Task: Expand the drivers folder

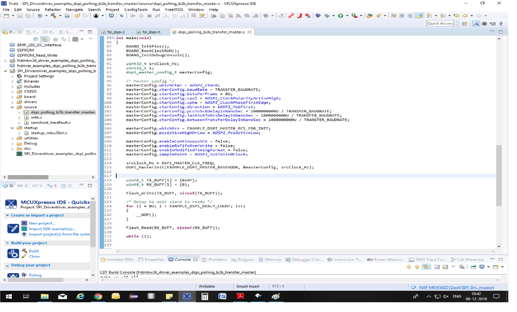Action: pyautogui.click(x=12, y=102)
